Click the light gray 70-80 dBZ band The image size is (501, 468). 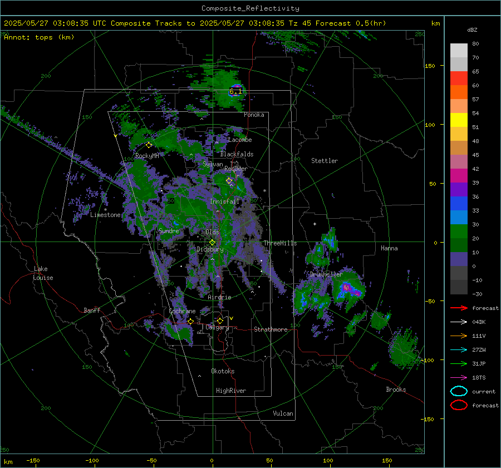coord(459,51)
